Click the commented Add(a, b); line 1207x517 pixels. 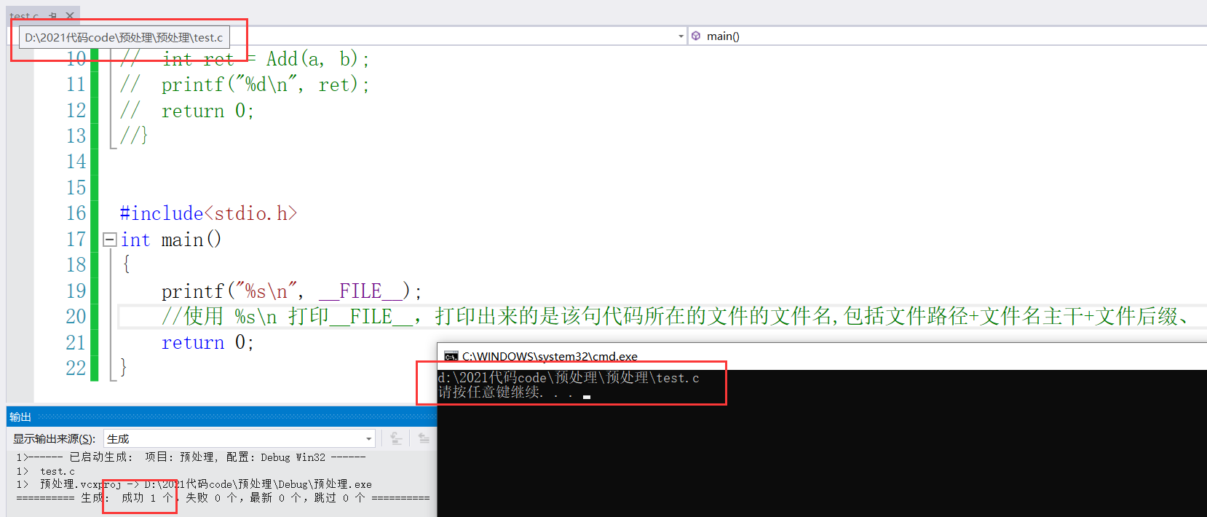pos(245,58)
